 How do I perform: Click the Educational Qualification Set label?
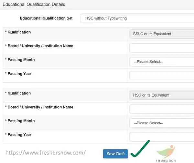[x=46, y=18]
